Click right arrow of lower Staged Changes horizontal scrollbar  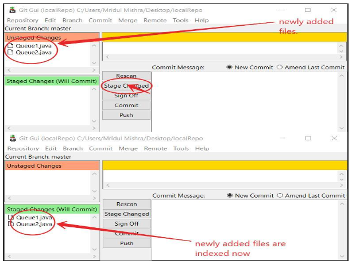[x=95, y=257]
